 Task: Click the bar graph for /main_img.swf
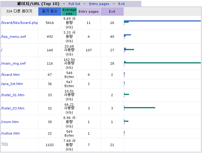[162, 63]
